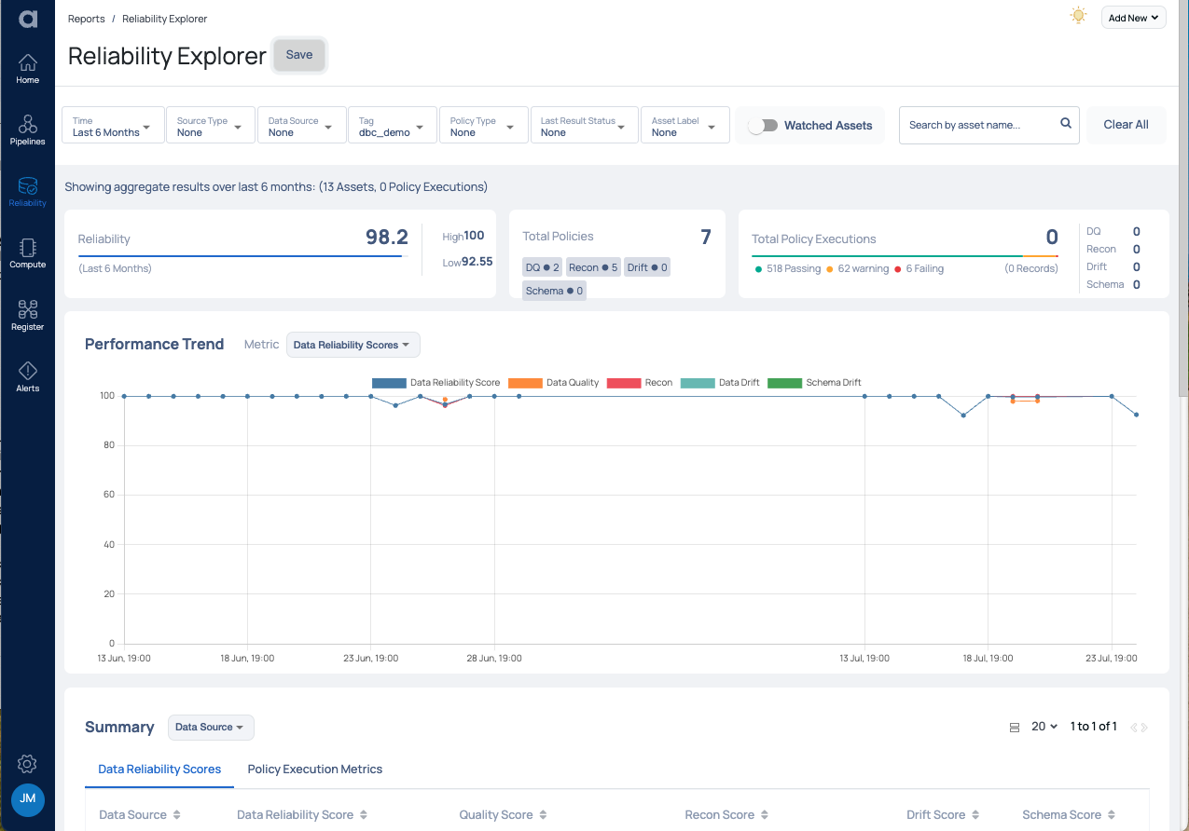Toggle Recon legend series
1189x831 pixels.
click(640, 383)
